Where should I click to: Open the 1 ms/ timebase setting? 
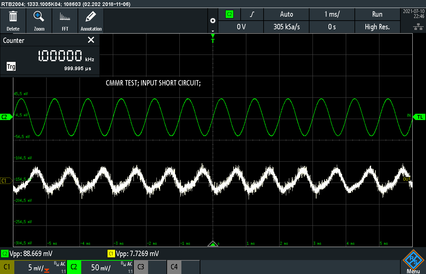332,14
